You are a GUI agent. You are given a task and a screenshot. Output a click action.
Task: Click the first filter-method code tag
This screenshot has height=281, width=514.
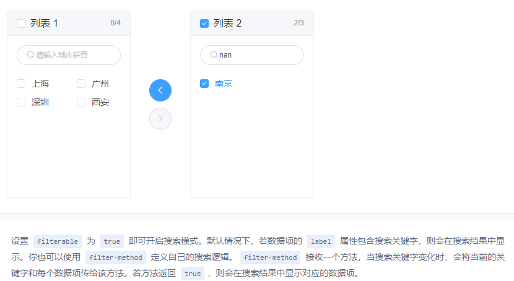[x=116, y=257]
